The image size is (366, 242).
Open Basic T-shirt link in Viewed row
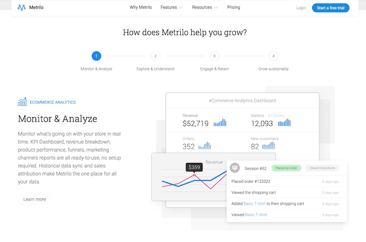pos(256,215)
